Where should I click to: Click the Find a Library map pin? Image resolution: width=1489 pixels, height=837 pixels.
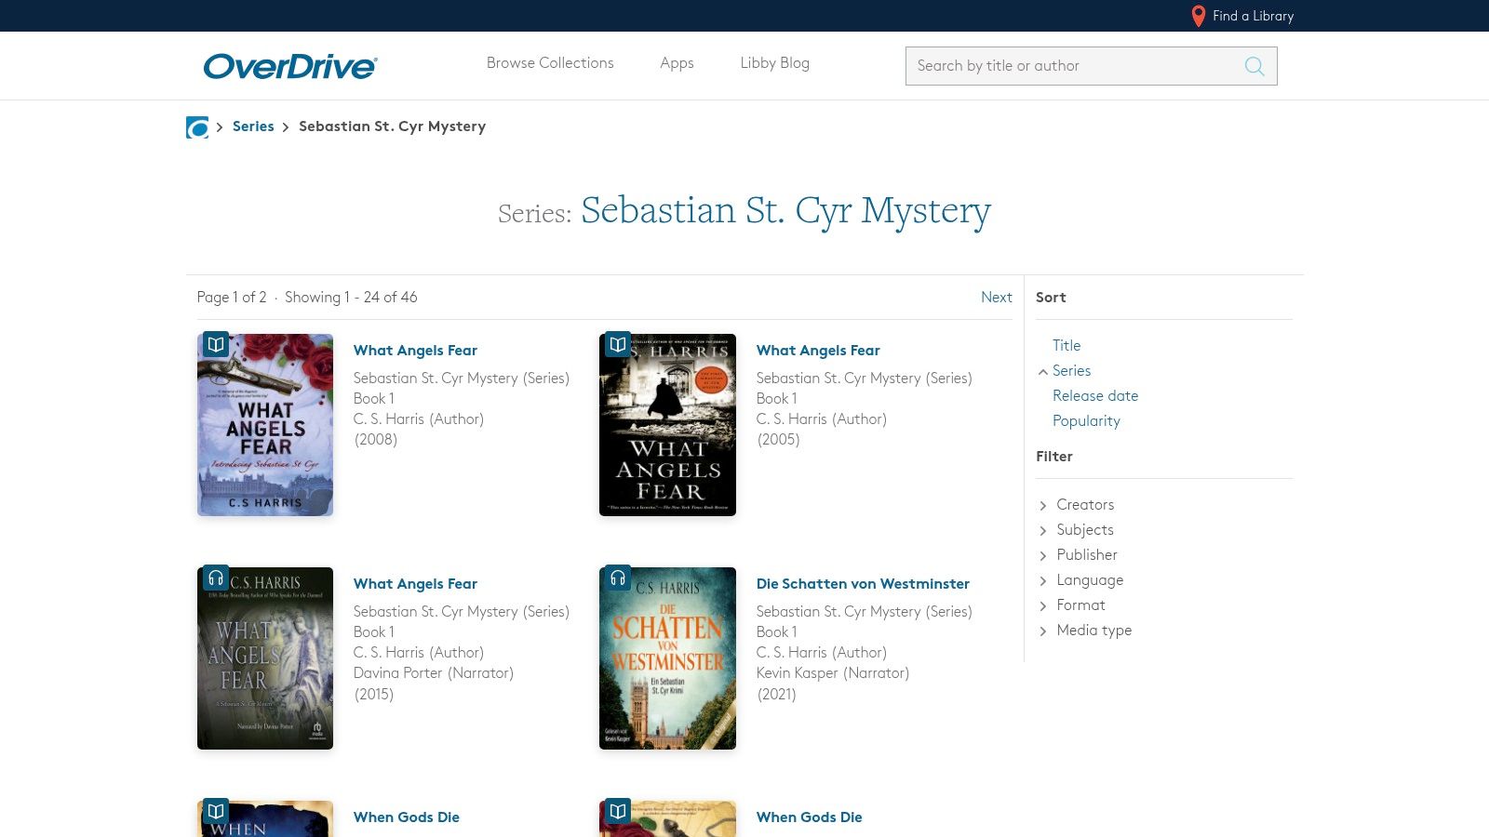click(1199, 16)
